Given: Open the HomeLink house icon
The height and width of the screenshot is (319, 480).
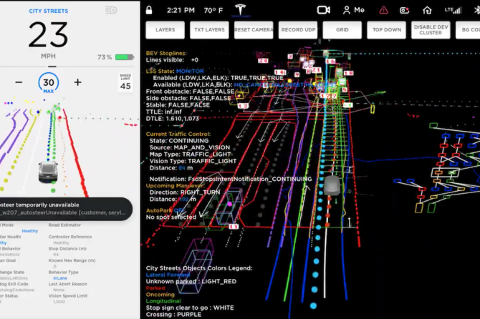Looking at the screenshot, I should click(x=427, y=11).
